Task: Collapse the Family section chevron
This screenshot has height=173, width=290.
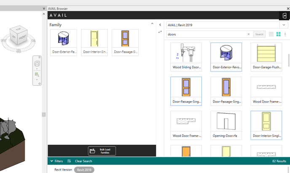Action: 152,24
